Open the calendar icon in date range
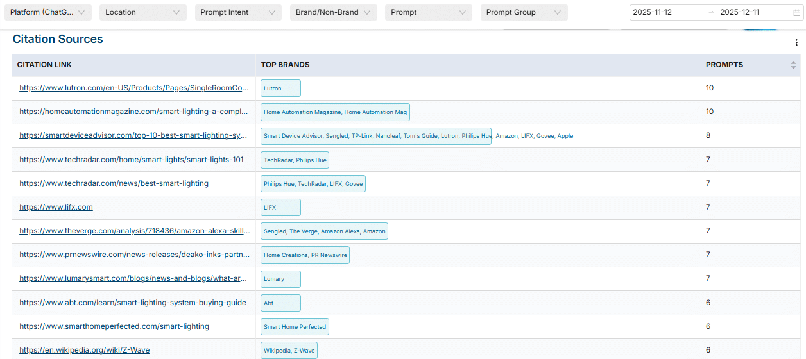806x359 pixels. coord(797,12)
